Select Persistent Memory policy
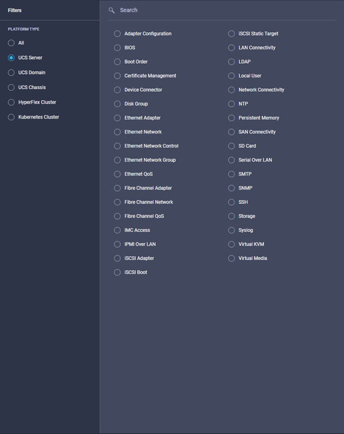Viewport: 344px width, 434px height. tap(231, 118)
